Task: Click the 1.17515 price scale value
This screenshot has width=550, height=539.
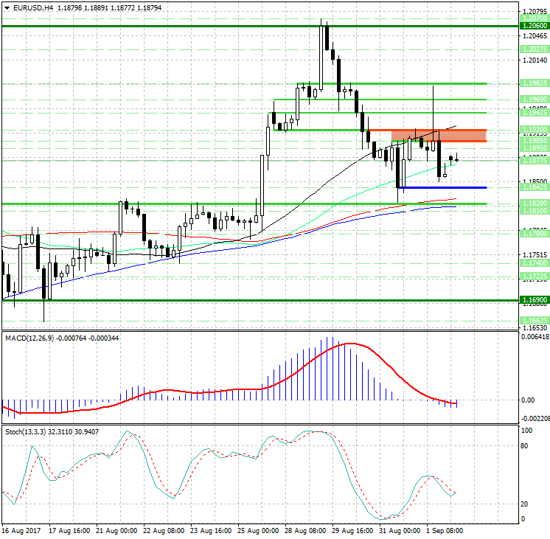Action: click(535, 255)
